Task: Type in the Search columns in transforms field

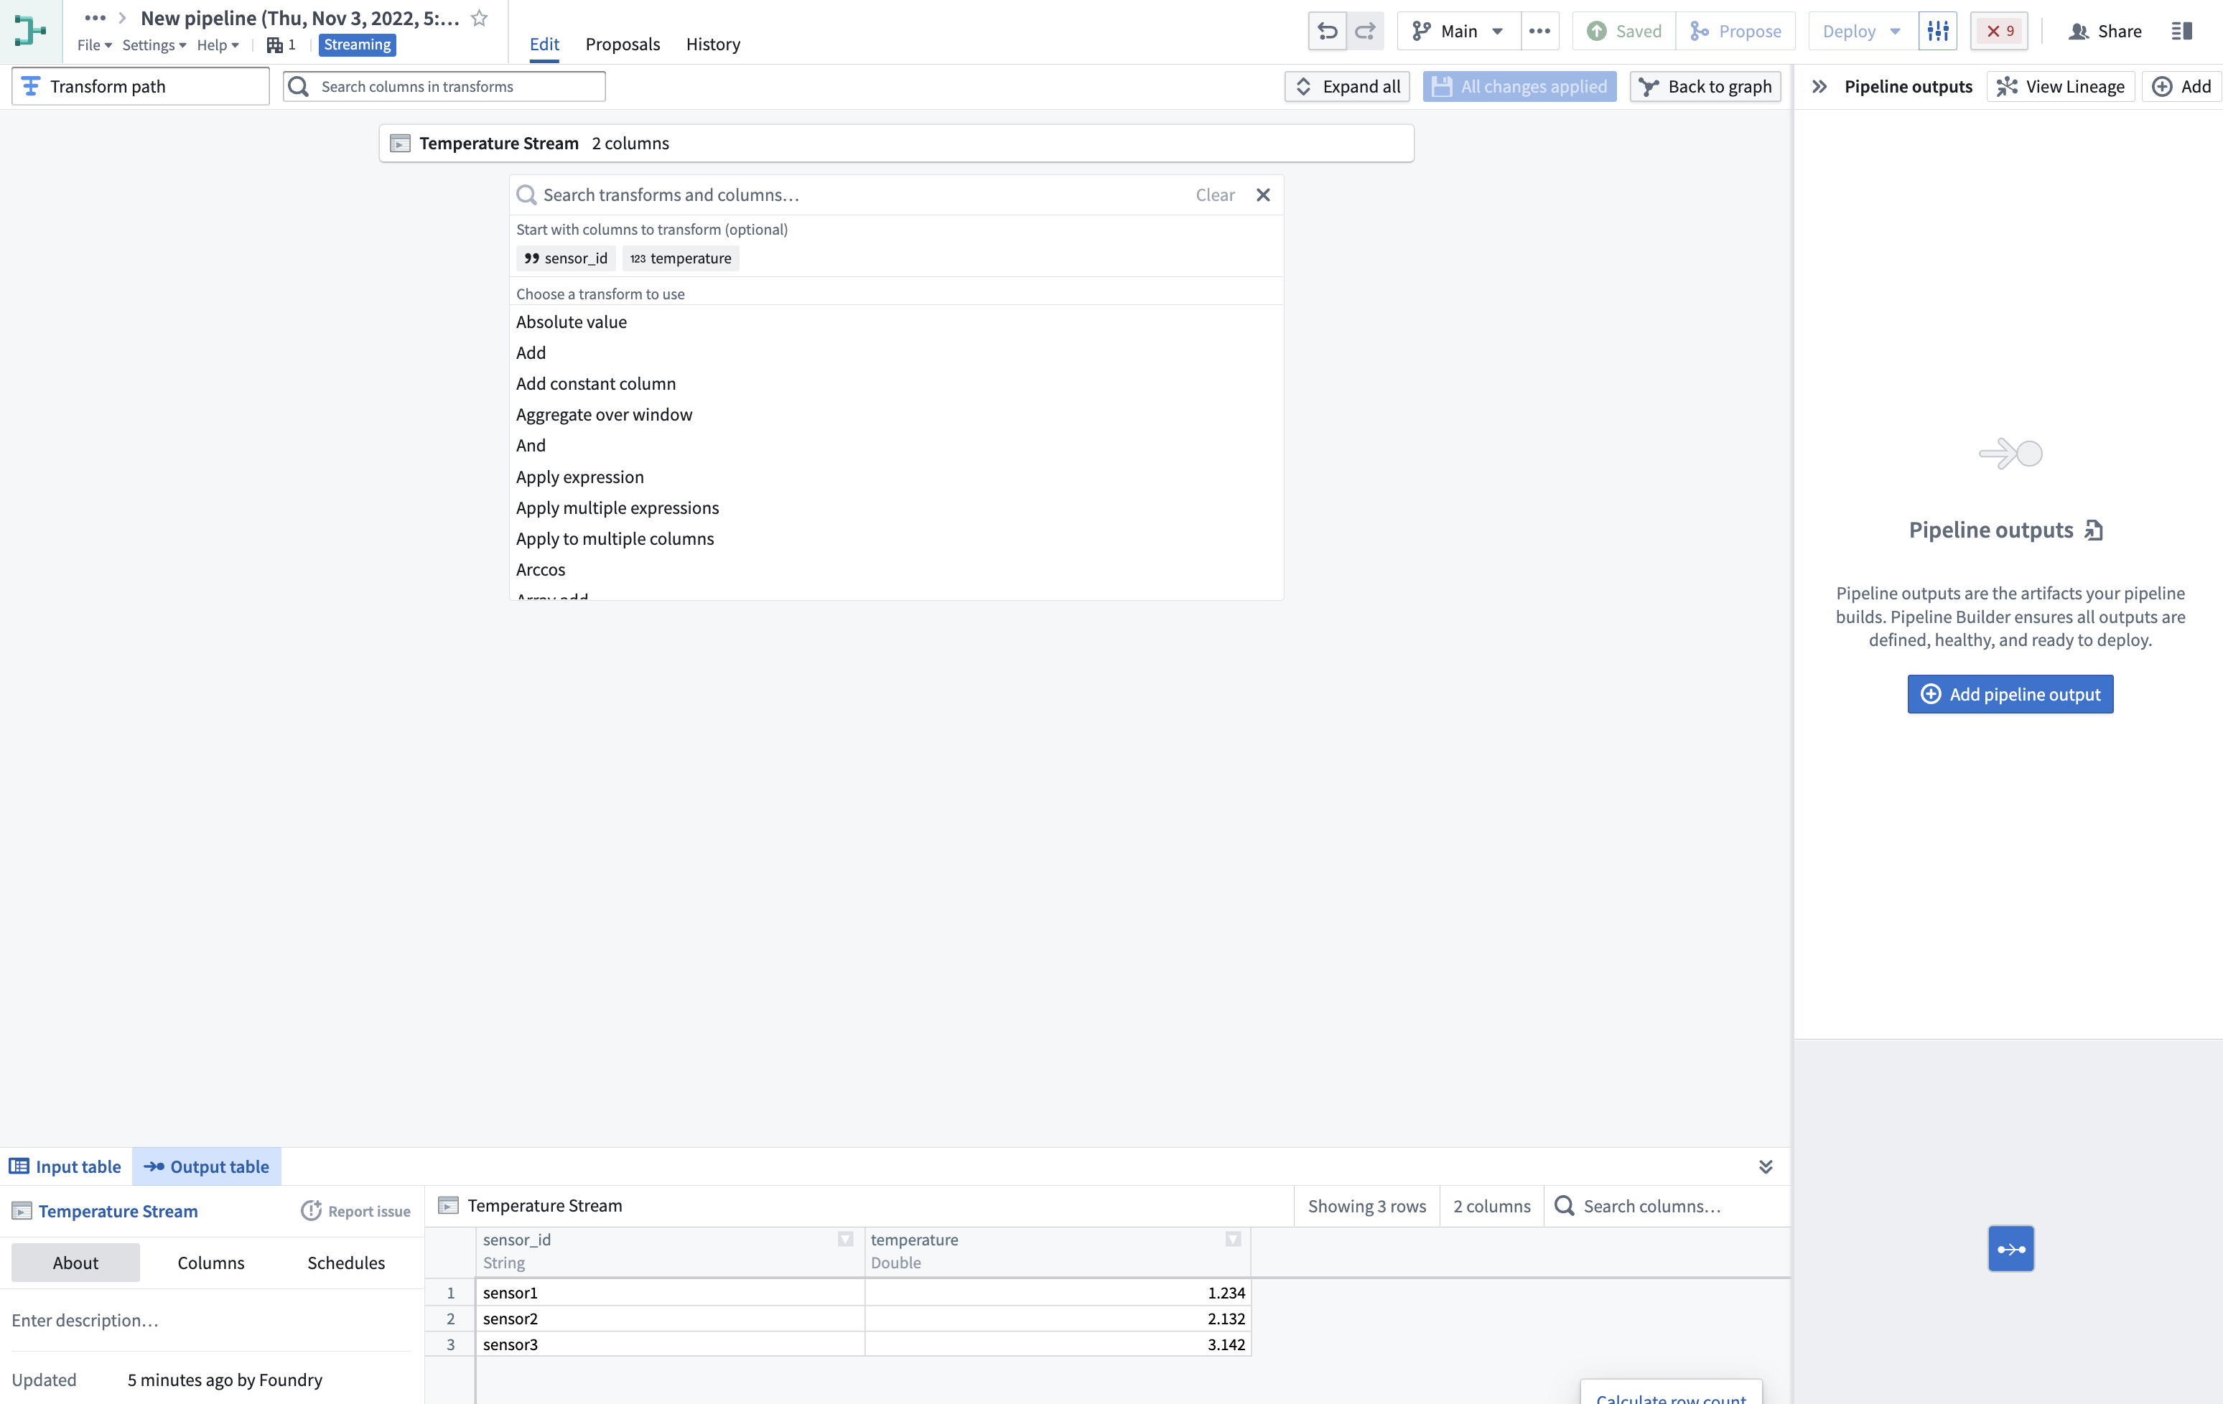Action: (443, 86)
